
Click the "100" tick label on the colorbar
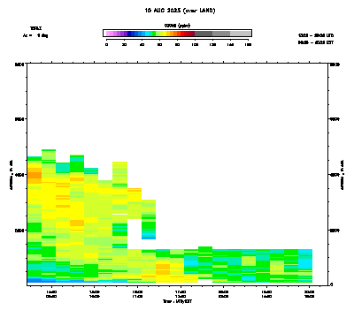pyautogui.click(x=195, y=44)
